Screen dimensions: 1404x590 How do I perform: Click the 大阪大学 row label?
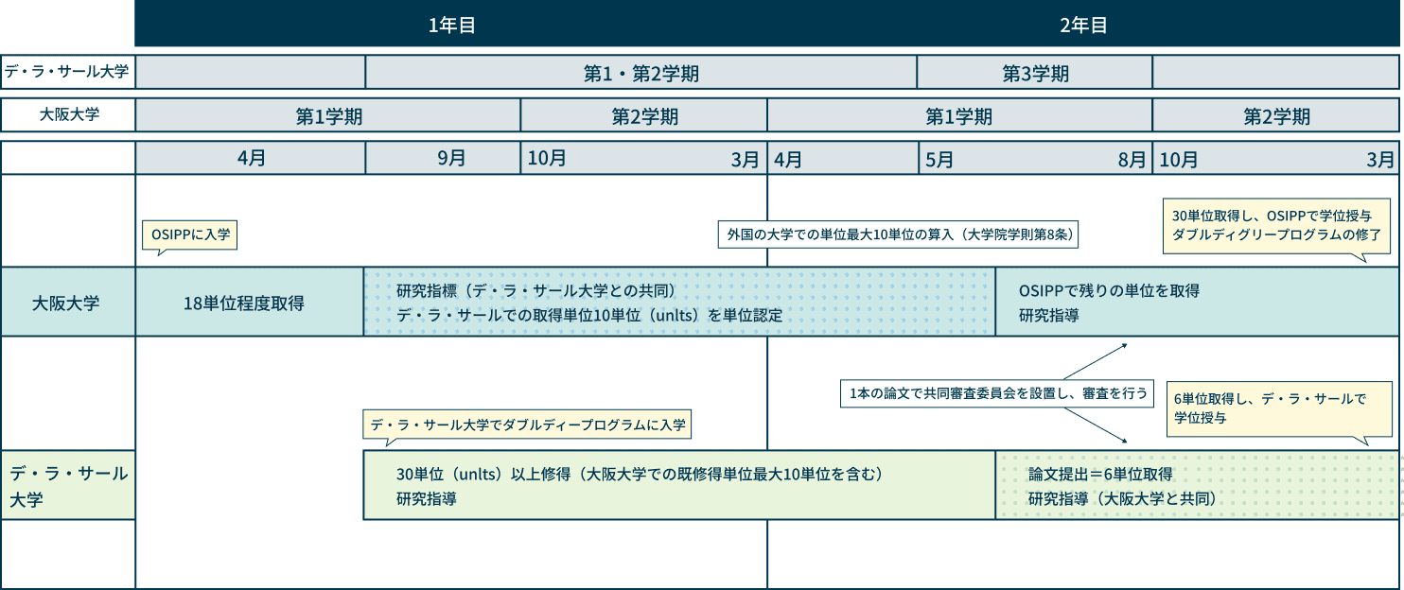click(66, 116)
